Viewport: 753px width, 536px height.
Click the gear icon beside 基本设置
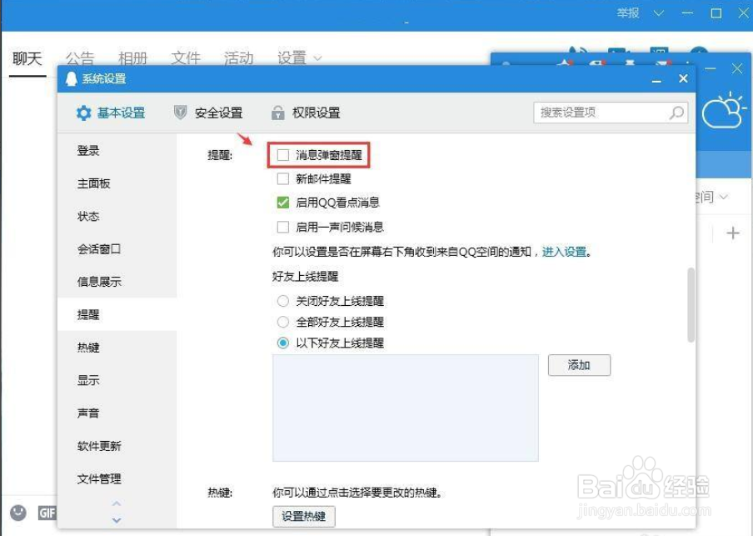point(82,113)
